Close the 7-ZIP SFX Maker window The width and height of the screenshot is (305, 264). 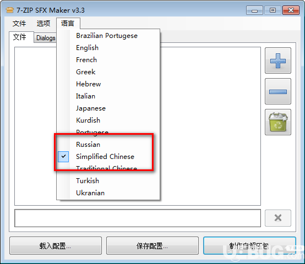pos(291,10)
